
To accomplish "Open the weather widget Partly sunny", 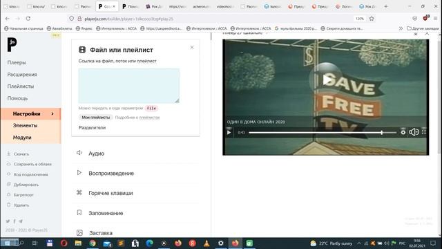I will (331, 243).
